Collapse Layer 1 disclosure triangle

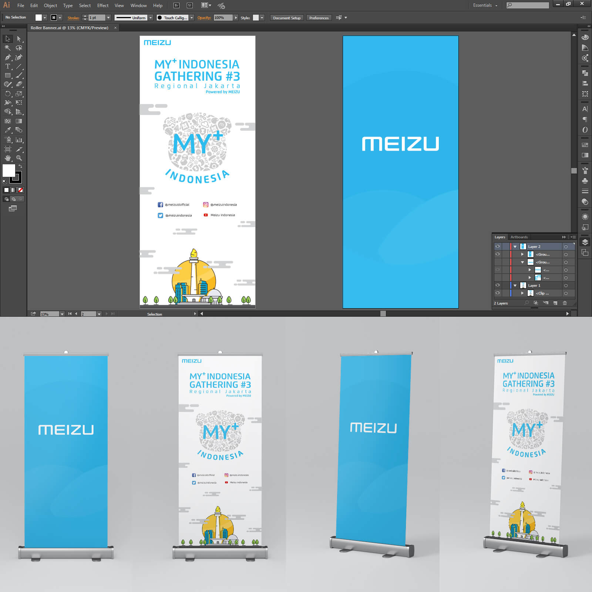click(x=515, y=286)
